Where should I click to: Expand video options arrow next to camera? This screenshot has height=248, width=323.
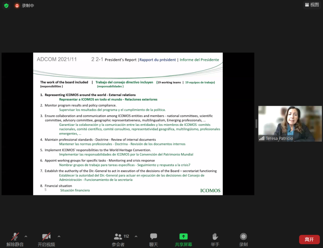coord(59,236)
